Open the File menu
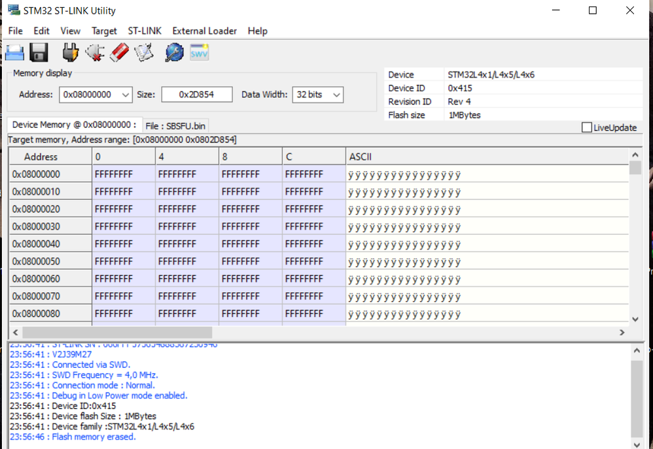This screenshot has height=449, width=653. click(16, 31)
